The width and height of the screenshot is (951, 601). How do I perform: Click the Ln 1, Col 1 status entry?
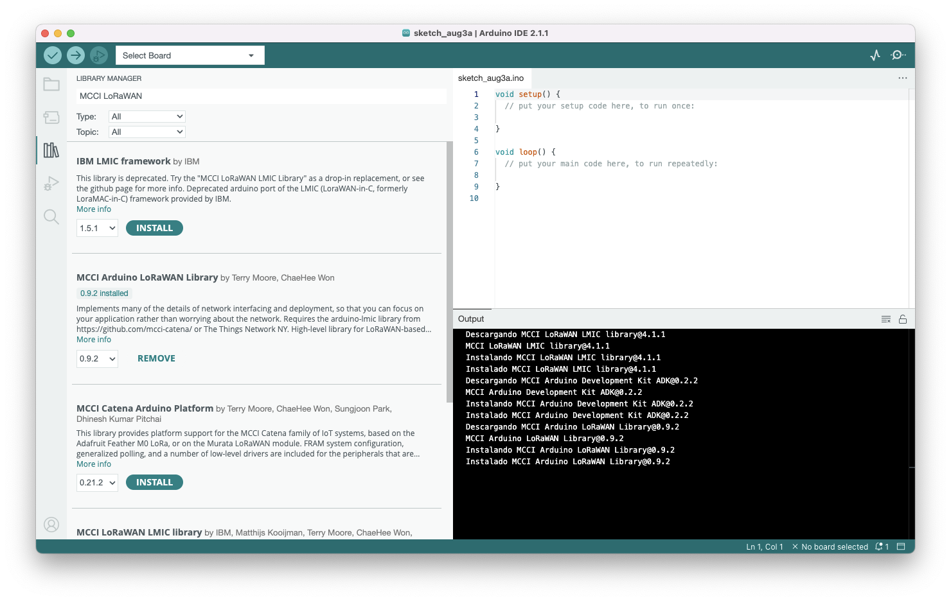(765, 547)
